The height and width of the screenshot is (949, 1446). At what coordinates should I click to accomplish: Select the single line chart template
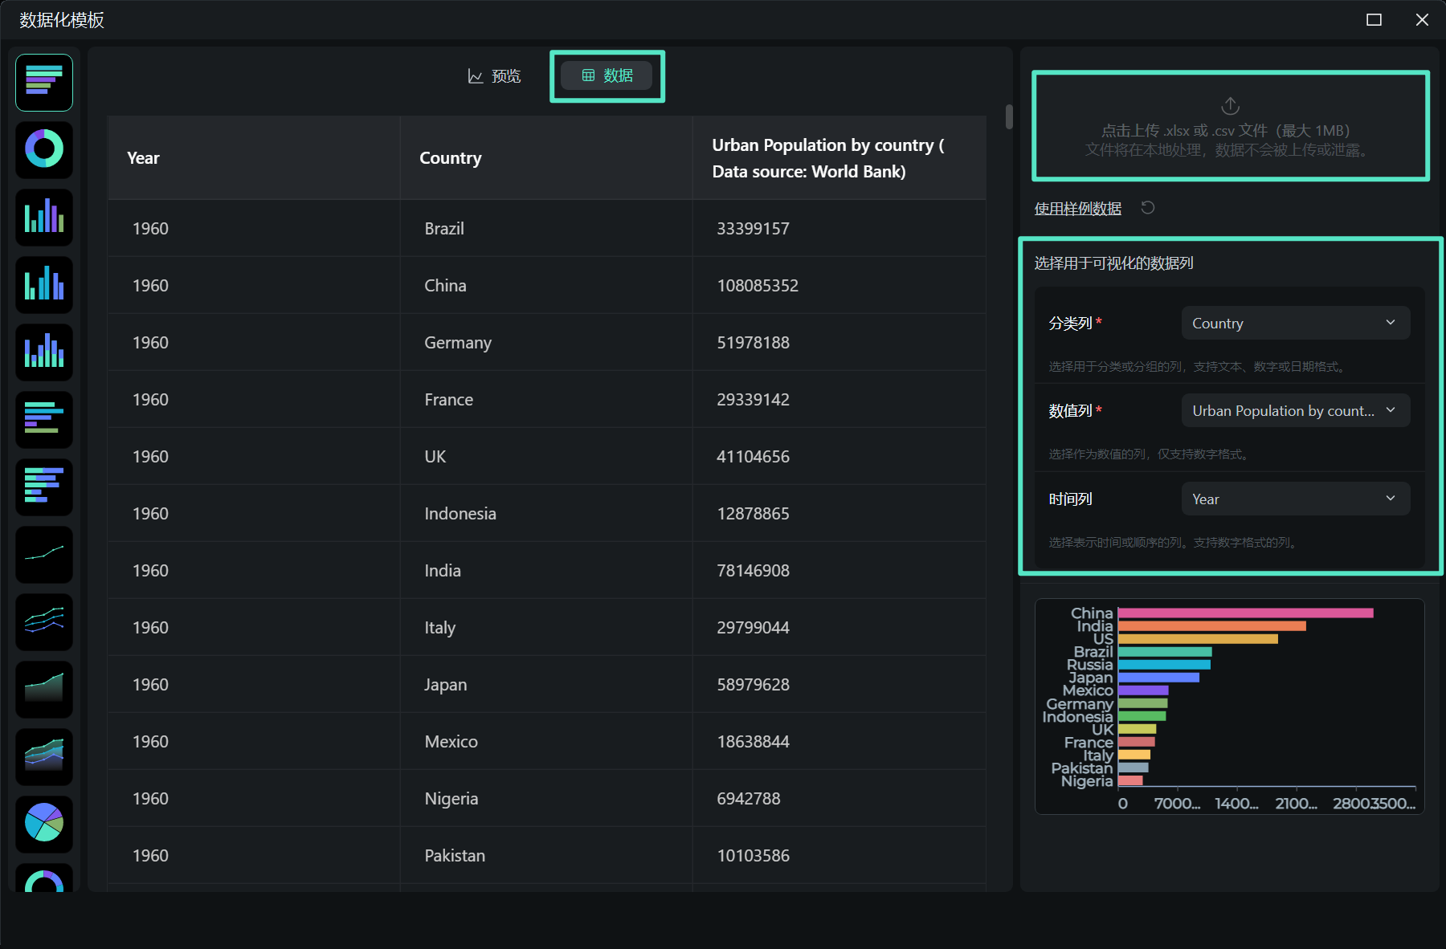coord(44,555)
